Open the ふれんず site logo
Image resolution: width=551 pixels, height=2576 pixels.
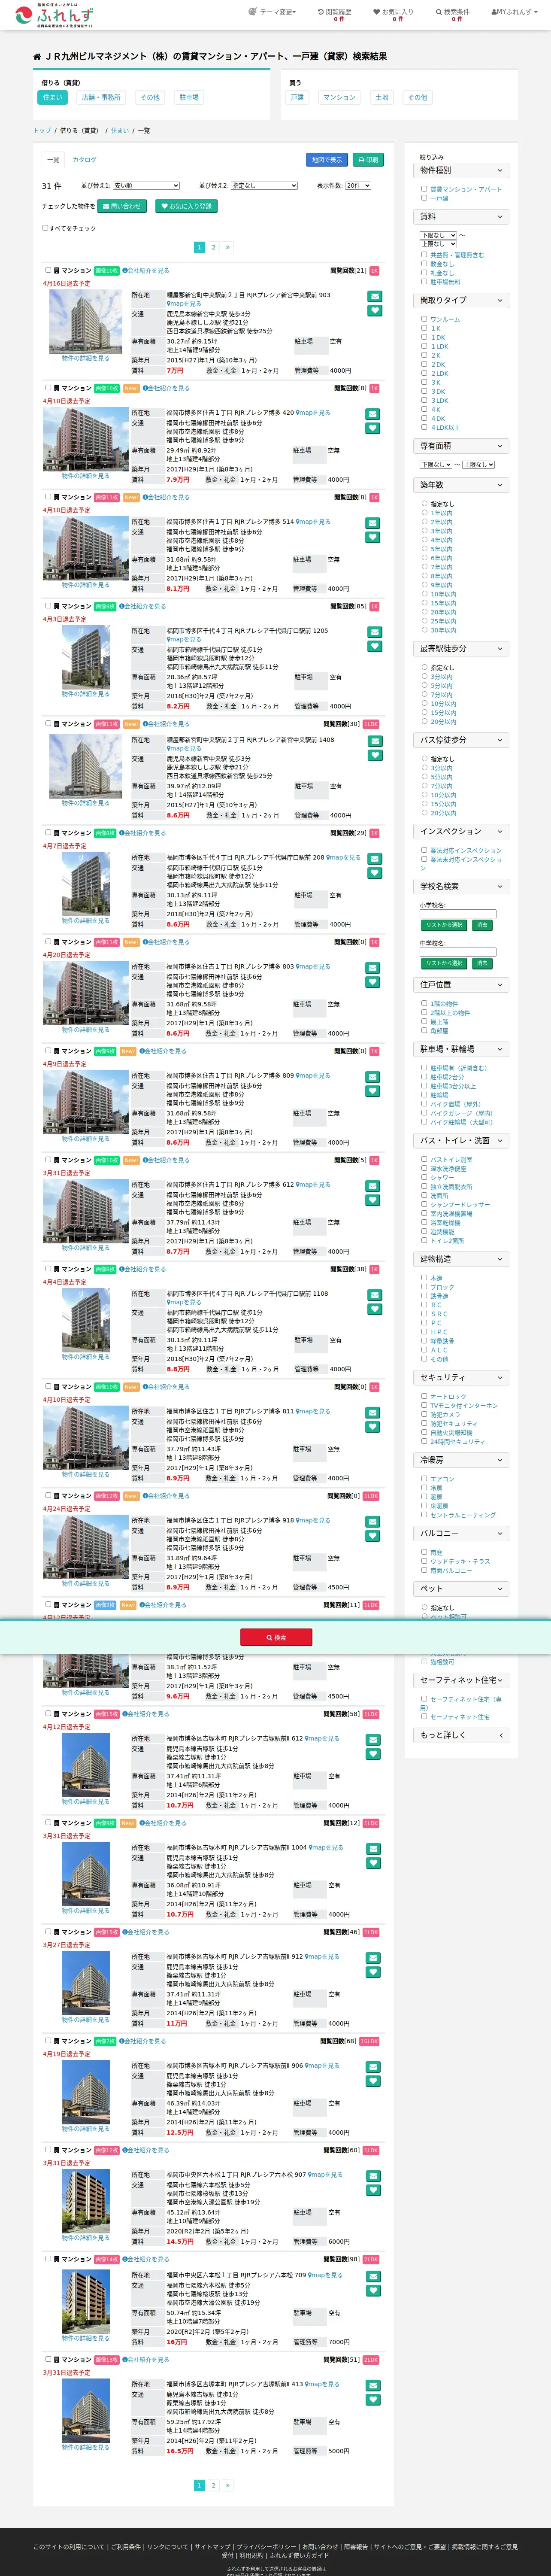[54, 14]
